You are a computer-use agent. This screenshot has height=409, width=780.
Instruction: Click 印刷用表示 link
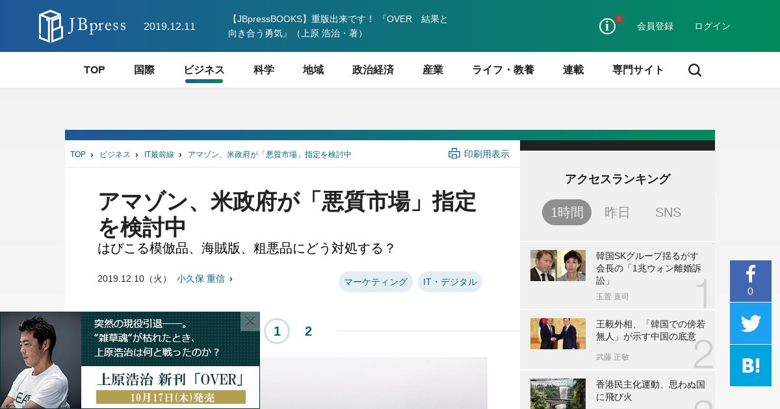click(487, 154)
